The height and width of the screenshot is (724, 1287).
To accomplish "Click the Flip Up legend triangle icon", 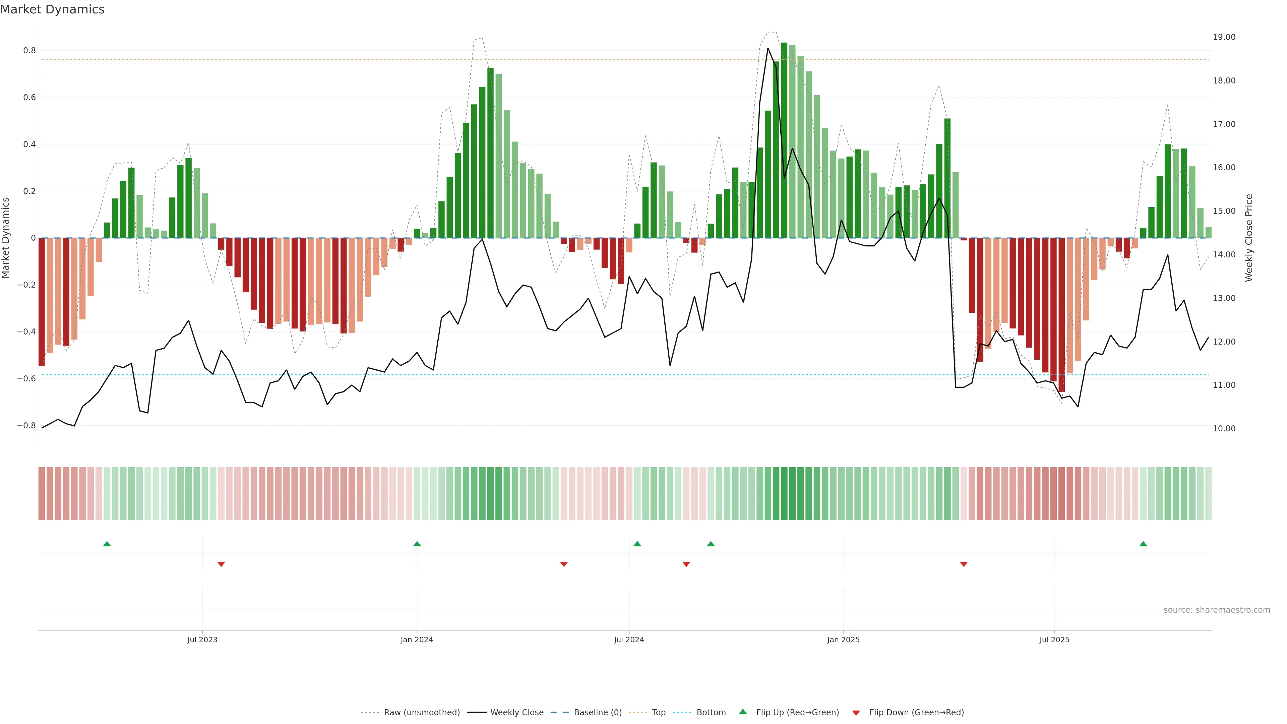I will click(x=743, y=712).
